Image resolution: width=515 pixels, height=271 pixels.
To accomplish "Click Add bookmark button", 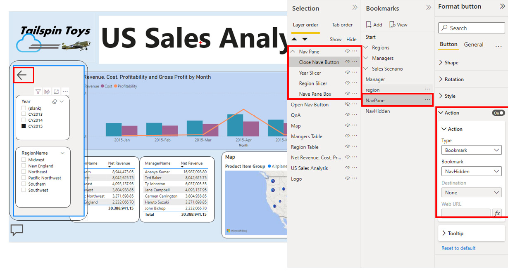I will (374, 25).
